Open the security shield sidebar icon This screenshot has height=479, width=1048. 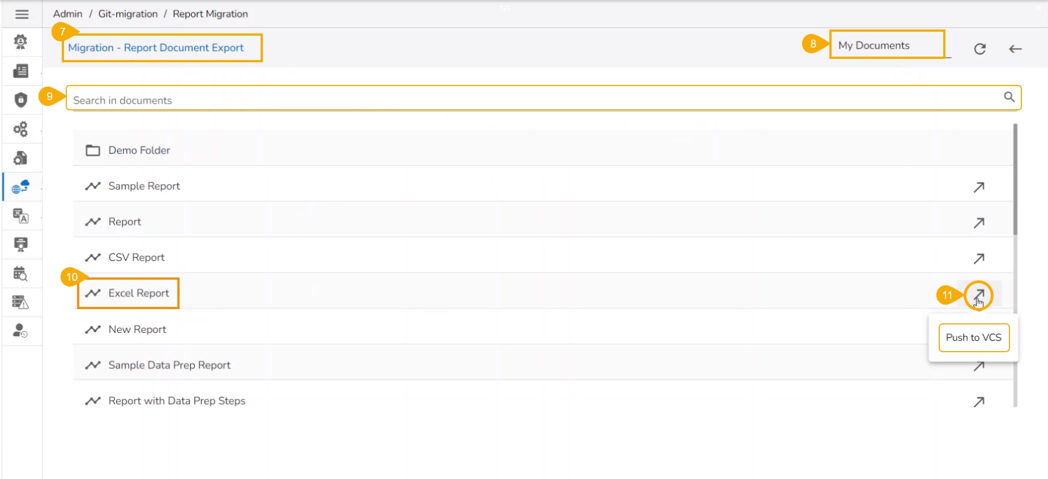pyautogui.click(x=21, y=100)
